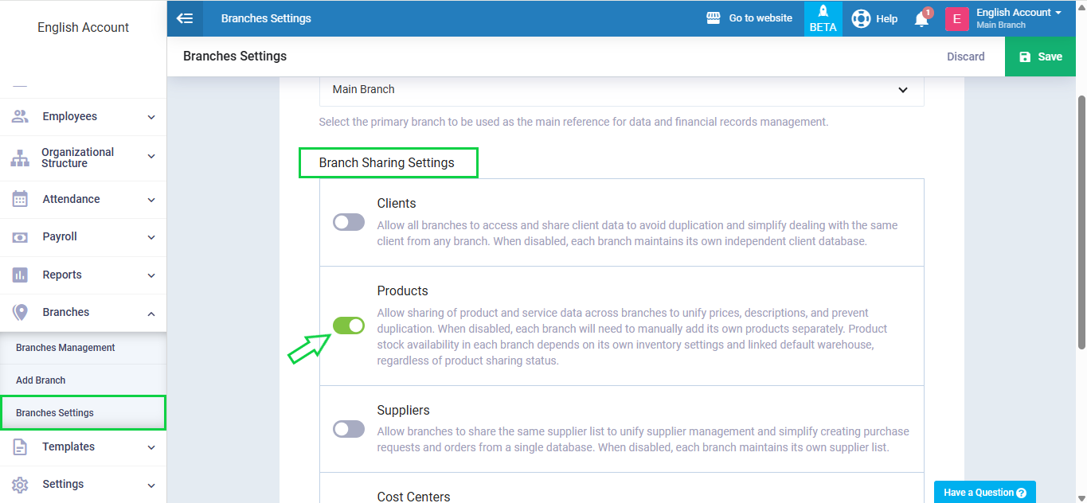Click the Discard button
The width and height of the screenshot is (1087, 503).
[965, 57]
